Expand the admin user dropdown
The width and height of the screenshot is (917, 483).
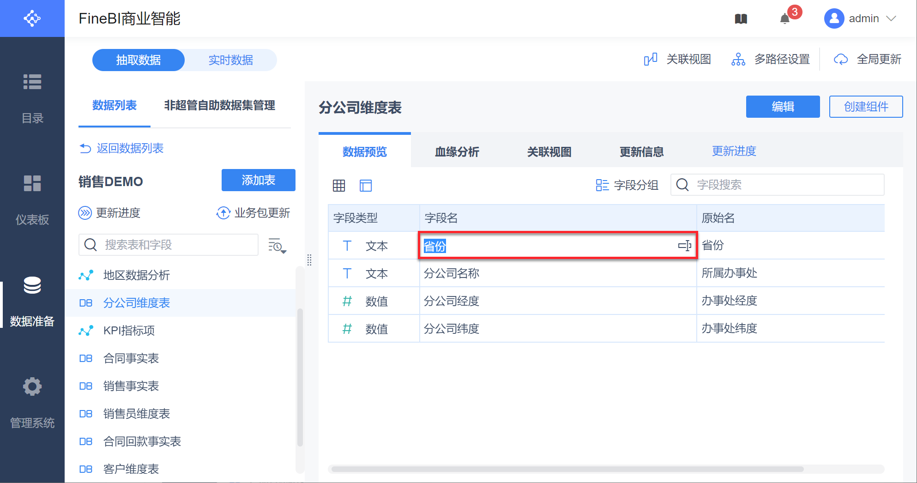[891, 18]
